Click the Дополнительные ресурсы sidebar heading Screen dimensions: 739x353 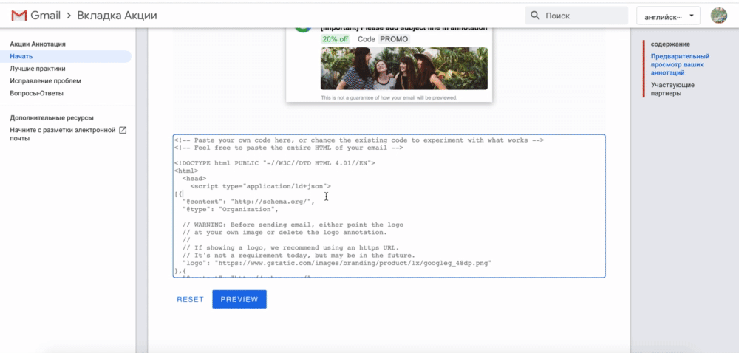pos(52,118)
